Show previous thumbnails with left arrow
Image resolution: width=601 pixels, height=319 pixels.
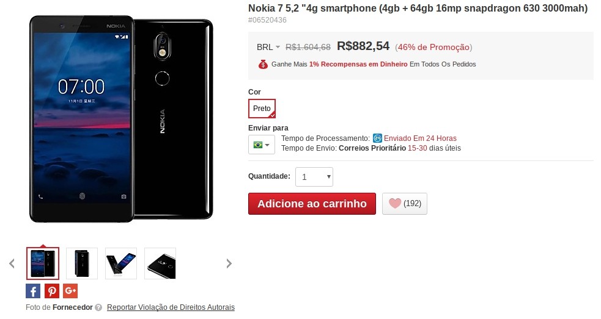[x=12, y=263]
